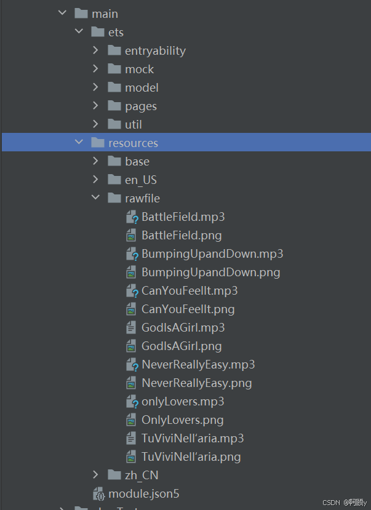Click the NeverReallyEasy.mp3 unknown-file icon

(x=132, y=365)
